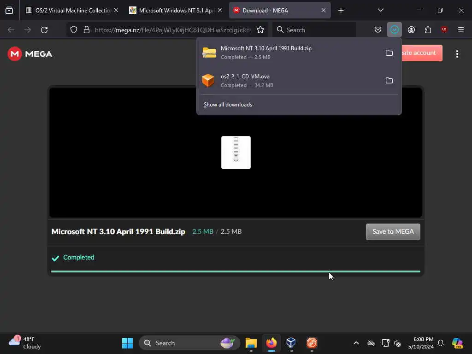Click the green download progress bar

(x=236, y=271)
